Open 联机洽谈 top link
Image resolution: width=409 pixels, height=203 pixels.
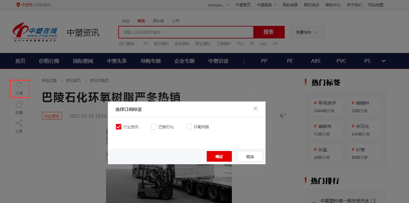pyautogui.click(x=311, y=5)
